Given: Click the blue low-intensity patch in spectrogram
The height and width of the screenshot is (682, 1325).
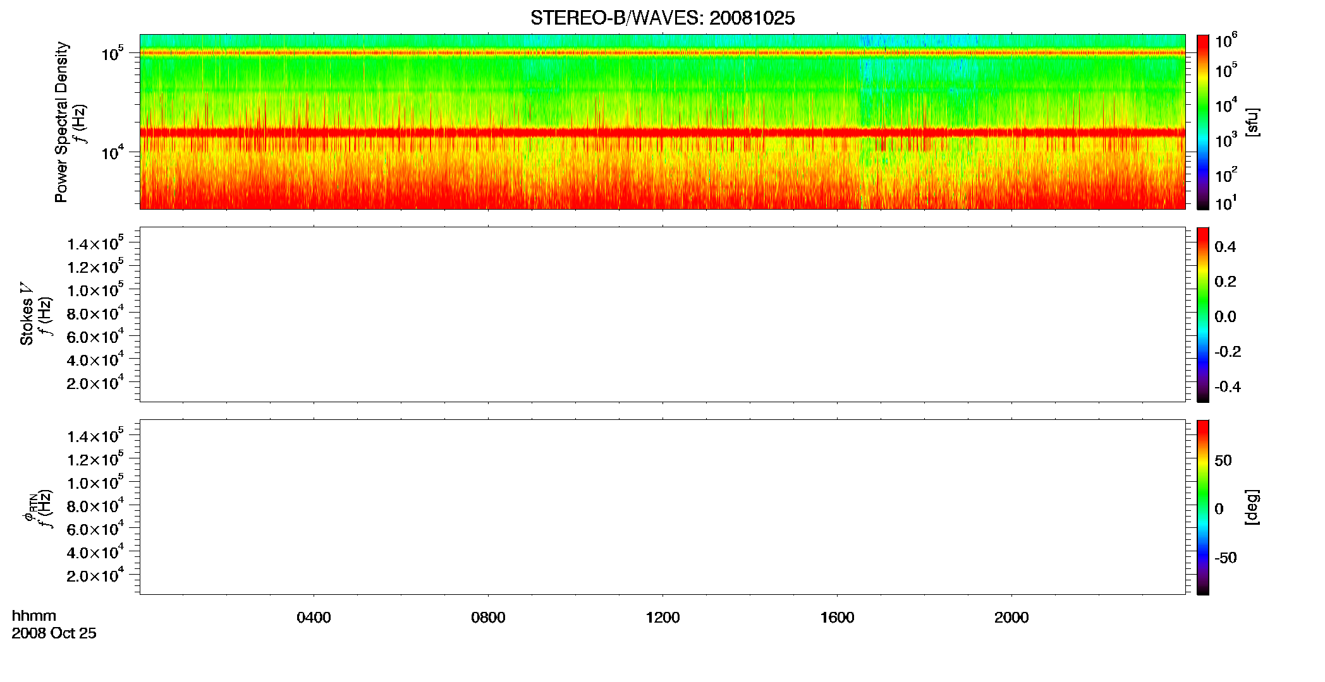Looking at the screenshot, I should tap(870, 42).
